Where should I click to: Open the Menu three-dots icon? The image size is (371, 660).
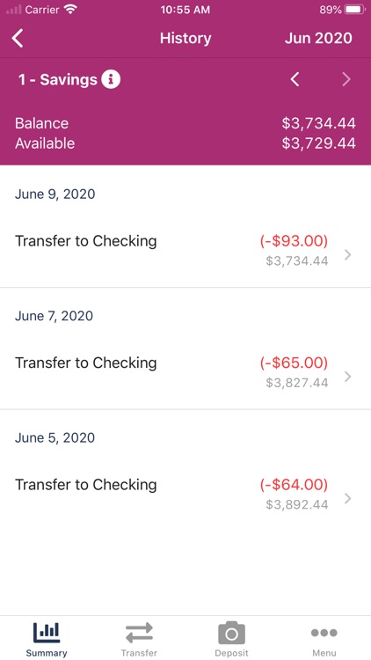coord(324,632)
